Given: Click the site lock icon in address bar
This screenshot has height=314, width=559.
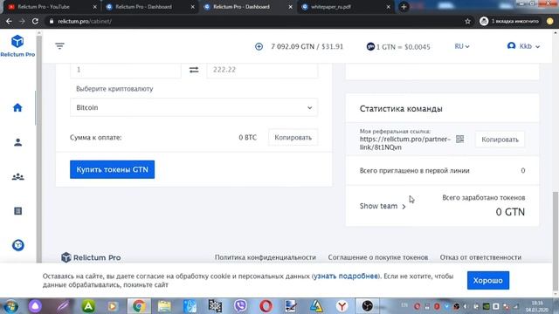Looking at the screenshot, I should (52, 21).
